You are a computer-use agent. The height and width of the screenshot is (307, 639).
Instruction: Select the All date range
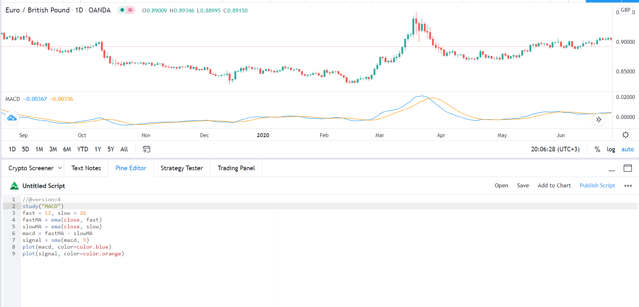click(x=124, y=149)
